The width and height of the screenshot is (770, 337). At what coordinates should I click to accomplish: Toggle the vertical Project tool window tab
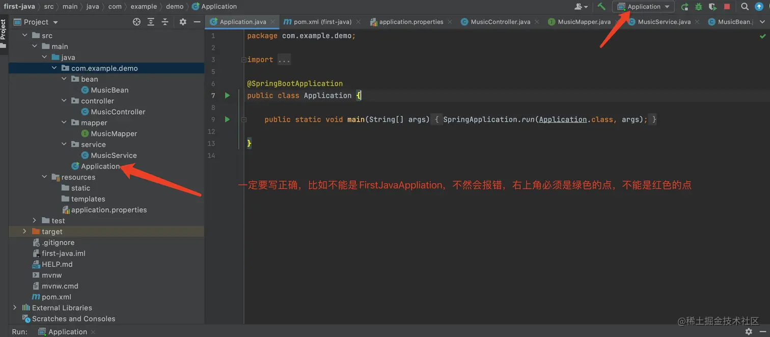coord(3,34)
